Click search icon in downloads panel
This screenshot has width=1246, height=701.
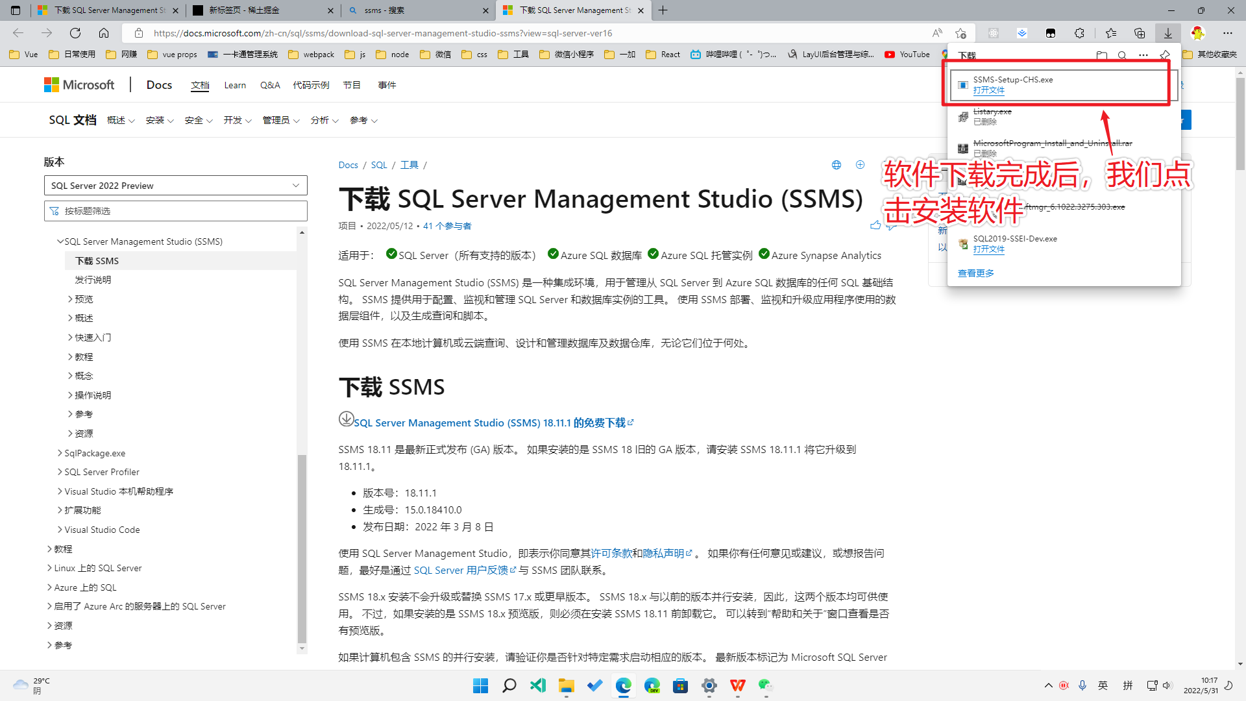[x=1122, y=56]
